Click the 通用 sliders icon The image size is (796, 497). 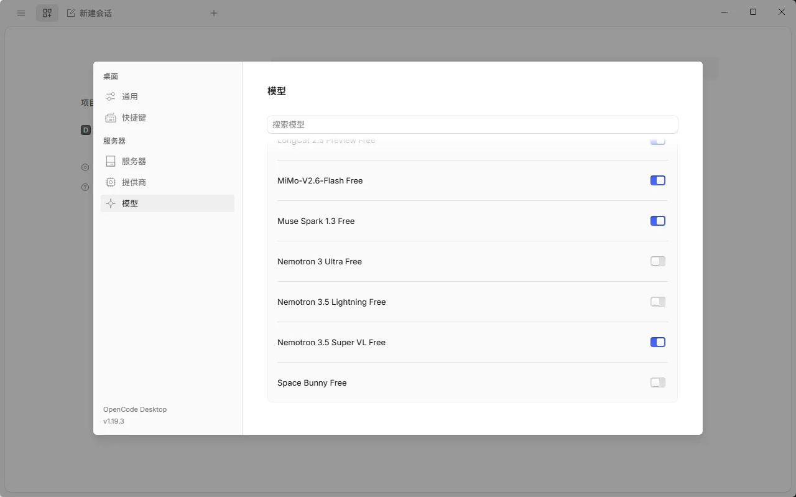coord(111,96)
